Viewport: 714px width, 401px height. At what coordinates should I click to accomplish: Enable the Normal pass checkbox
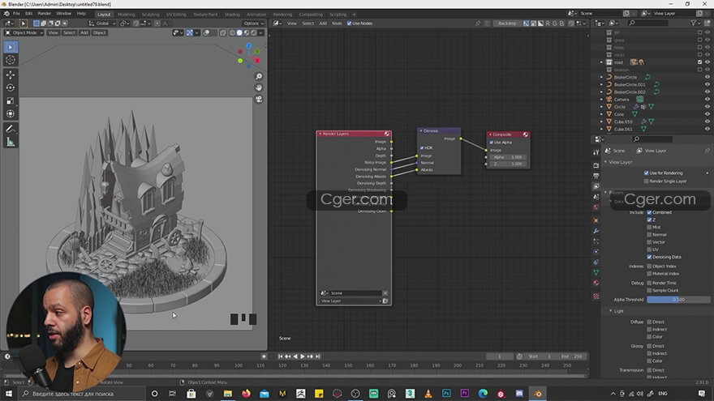point(649,235)
